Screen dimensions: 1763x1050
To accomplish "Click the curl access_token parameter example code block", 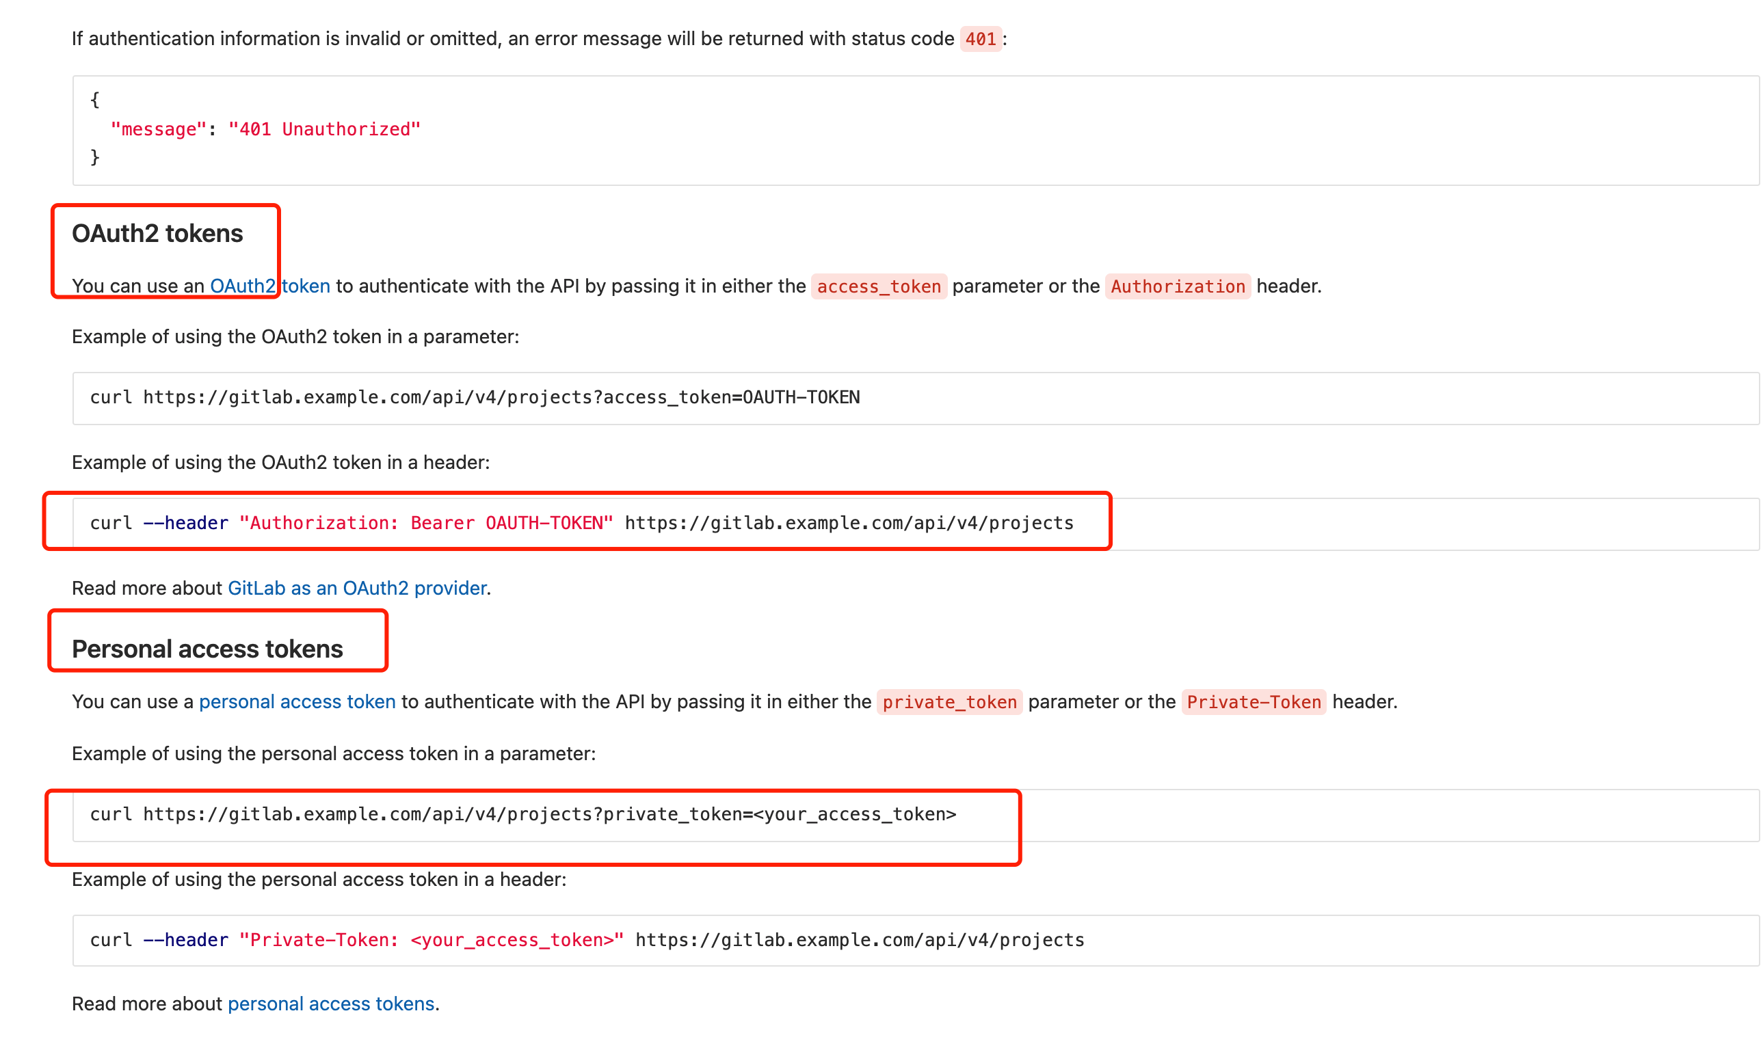I will pyautogui.click(x=475, y=397).
